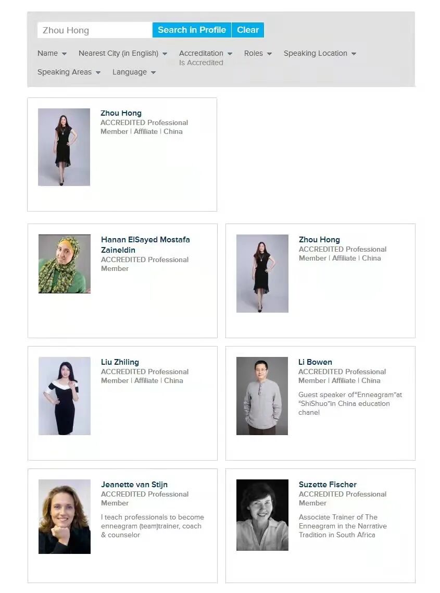Image resolution: width=440 pixels, height=593 pixels.
Task: Open the Liu Zhiling name link
Action: [120, 362]
